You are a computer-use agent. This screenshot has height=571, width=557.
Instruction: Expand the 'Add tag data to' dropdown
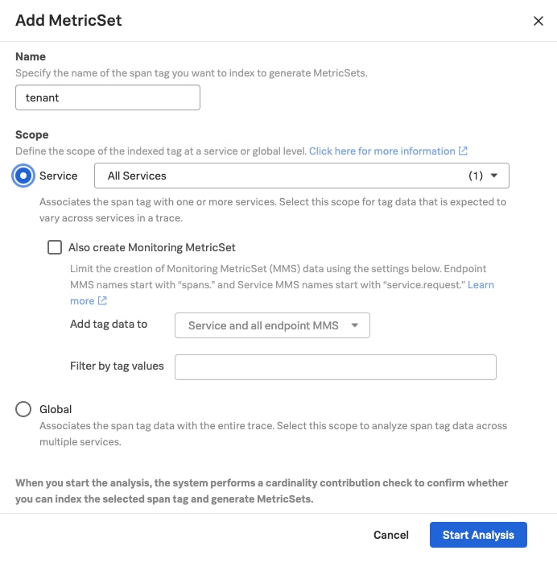tap(271, 325)
